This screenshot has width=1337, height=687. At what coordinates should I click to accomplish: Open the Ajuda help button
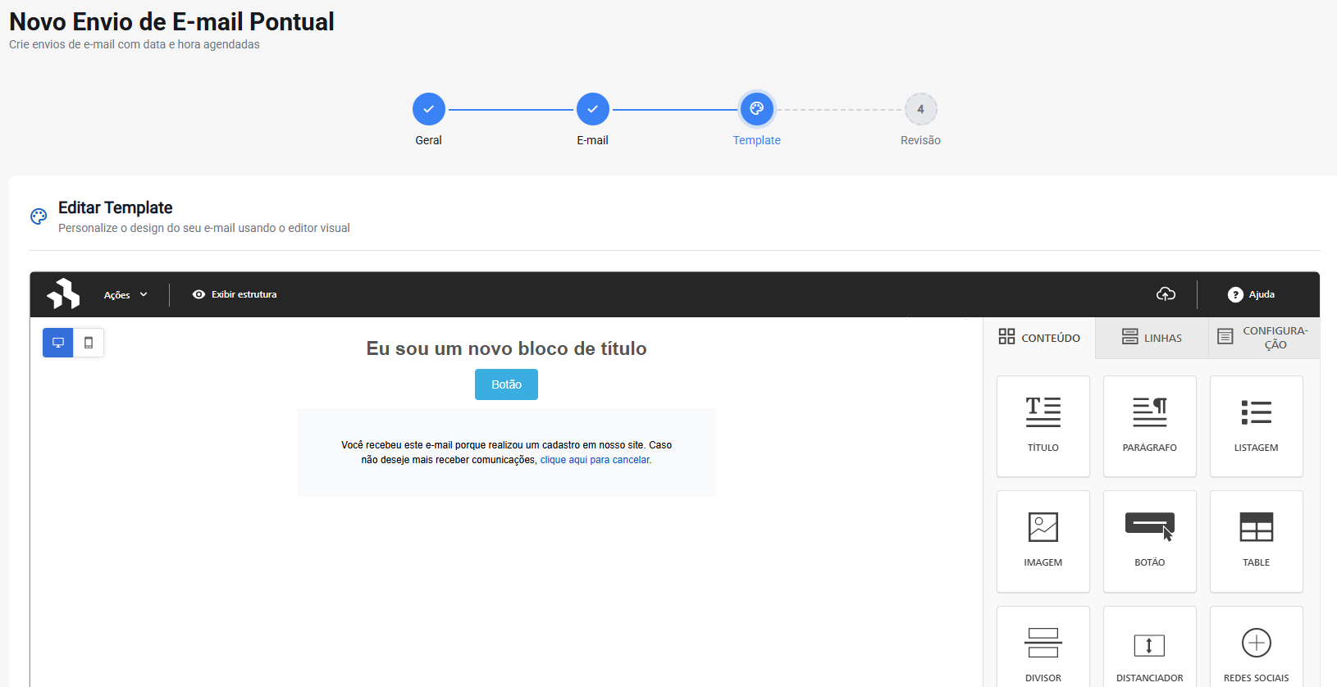(x=1251, y=294)
